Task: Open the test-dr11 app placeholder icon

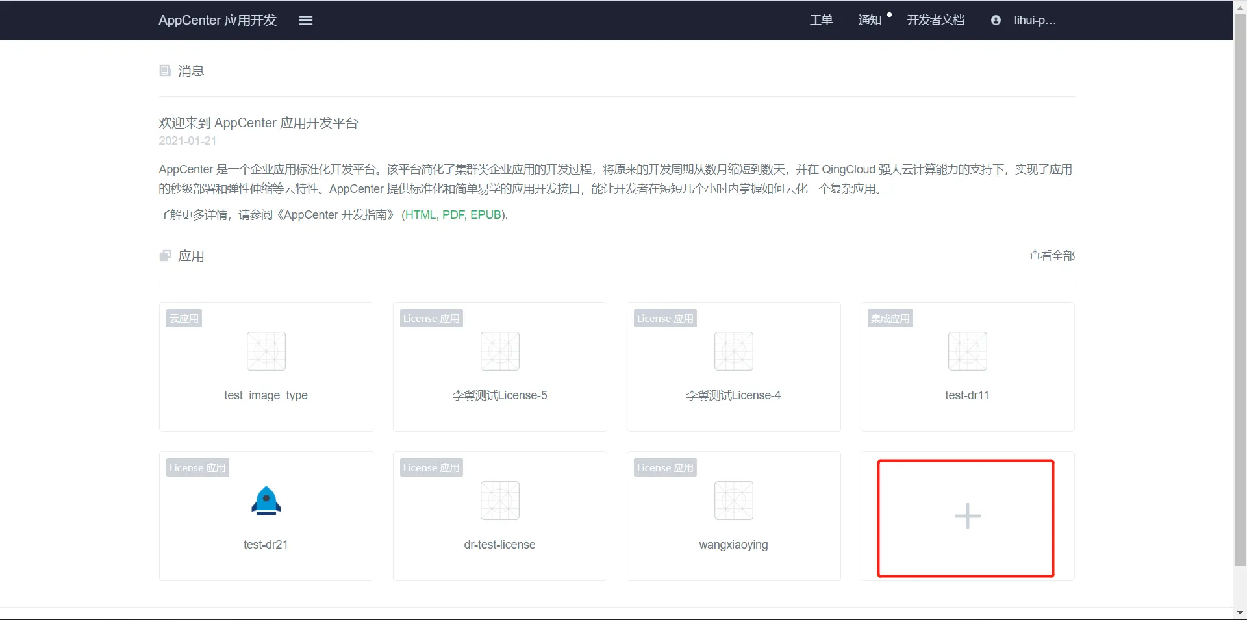Action: pos(968,351)
